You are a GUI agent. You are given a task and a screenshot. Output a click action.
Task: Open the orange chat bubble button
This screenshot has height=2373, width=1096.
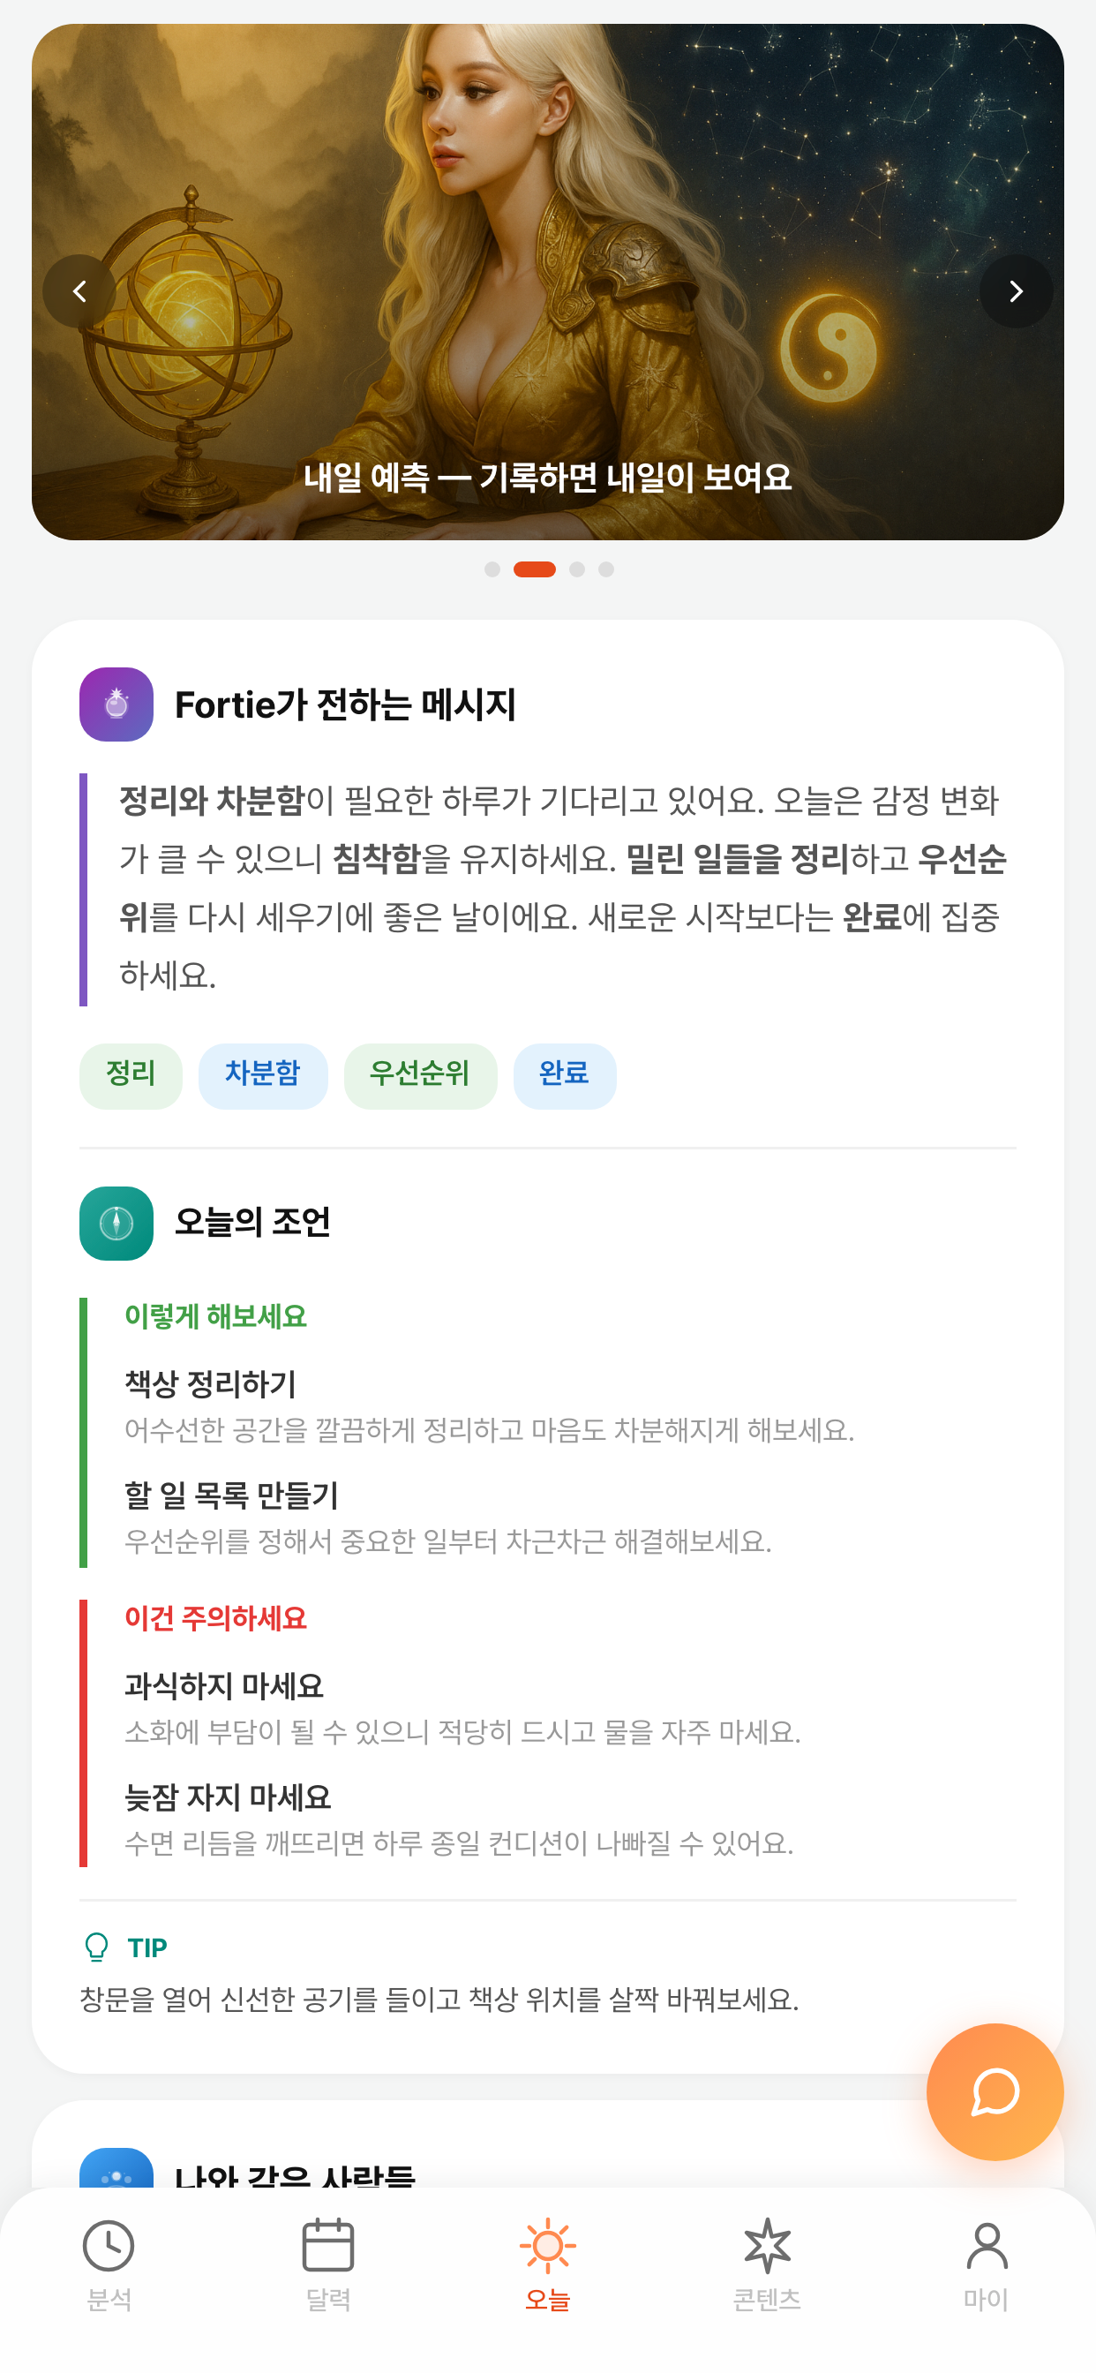pos(994,2094)
